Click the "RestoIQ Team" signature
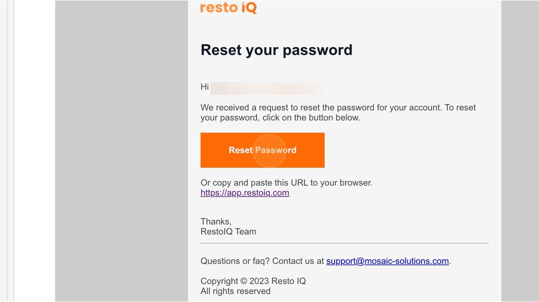The width and height of the screenshot is (539, 302). (x=228, y=232)
